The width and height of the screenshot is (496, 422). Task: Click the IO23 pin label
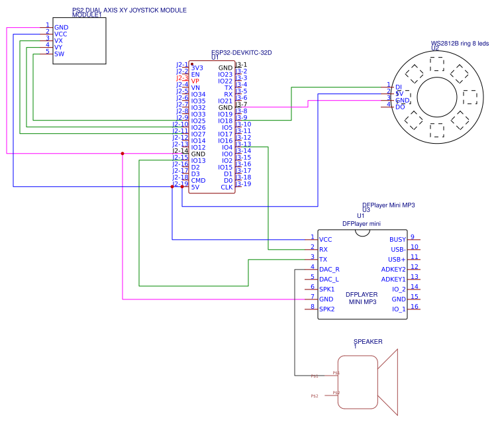(225, 75)
